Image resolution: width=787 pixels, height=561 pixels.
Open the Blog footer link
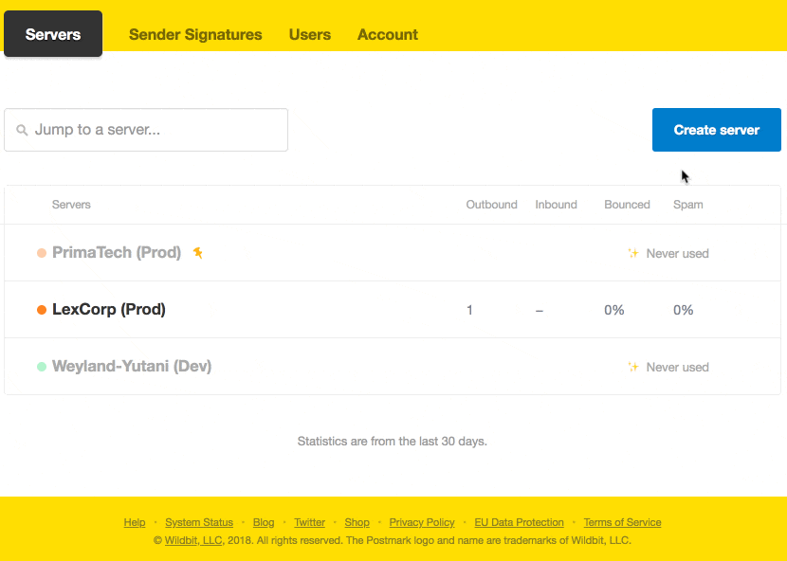coord(264,522)
